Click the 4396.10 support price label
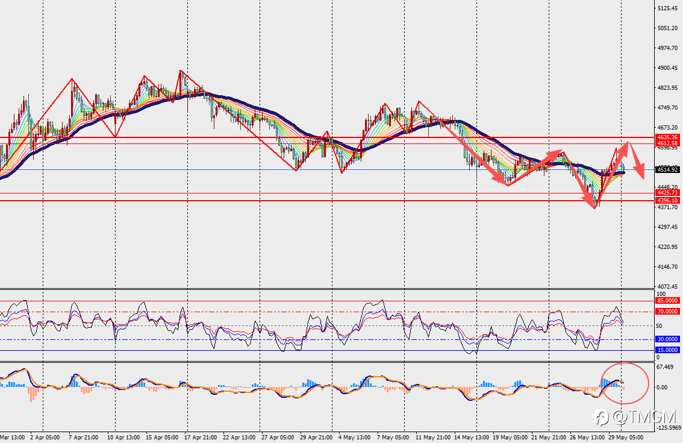Screen dimensions: 683x443 coord(667,201)
